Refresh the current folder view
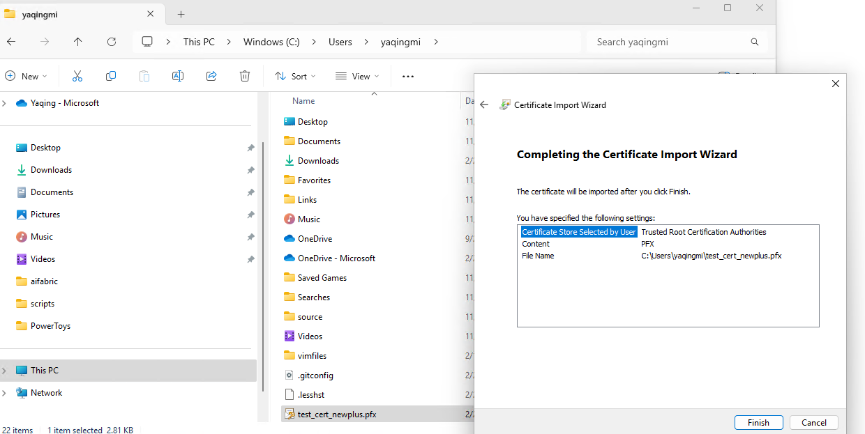The width and height of the screenshot is (865, 434). click(112, 42)
